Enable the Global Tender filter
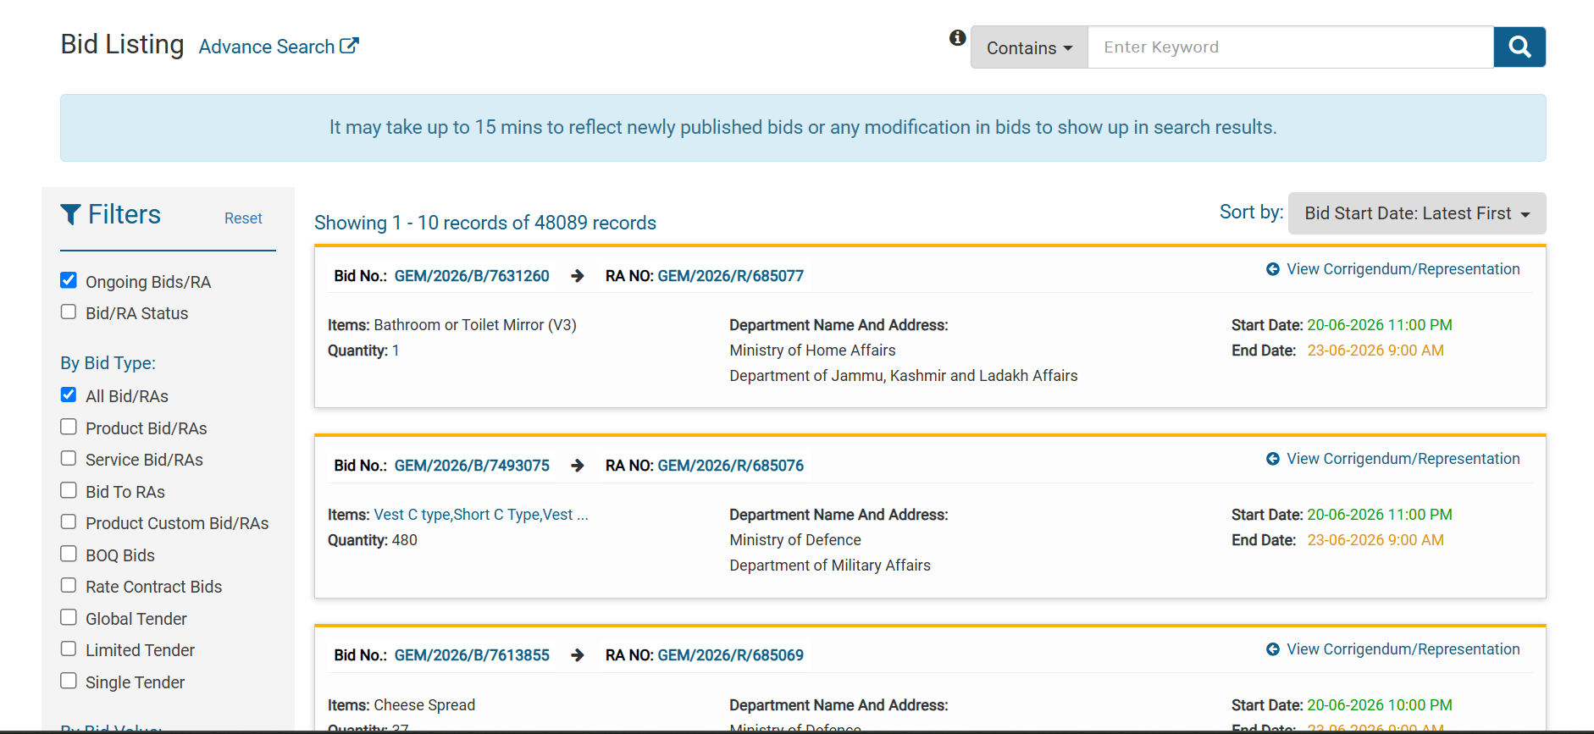1594x734 pixels. [69, 617]
